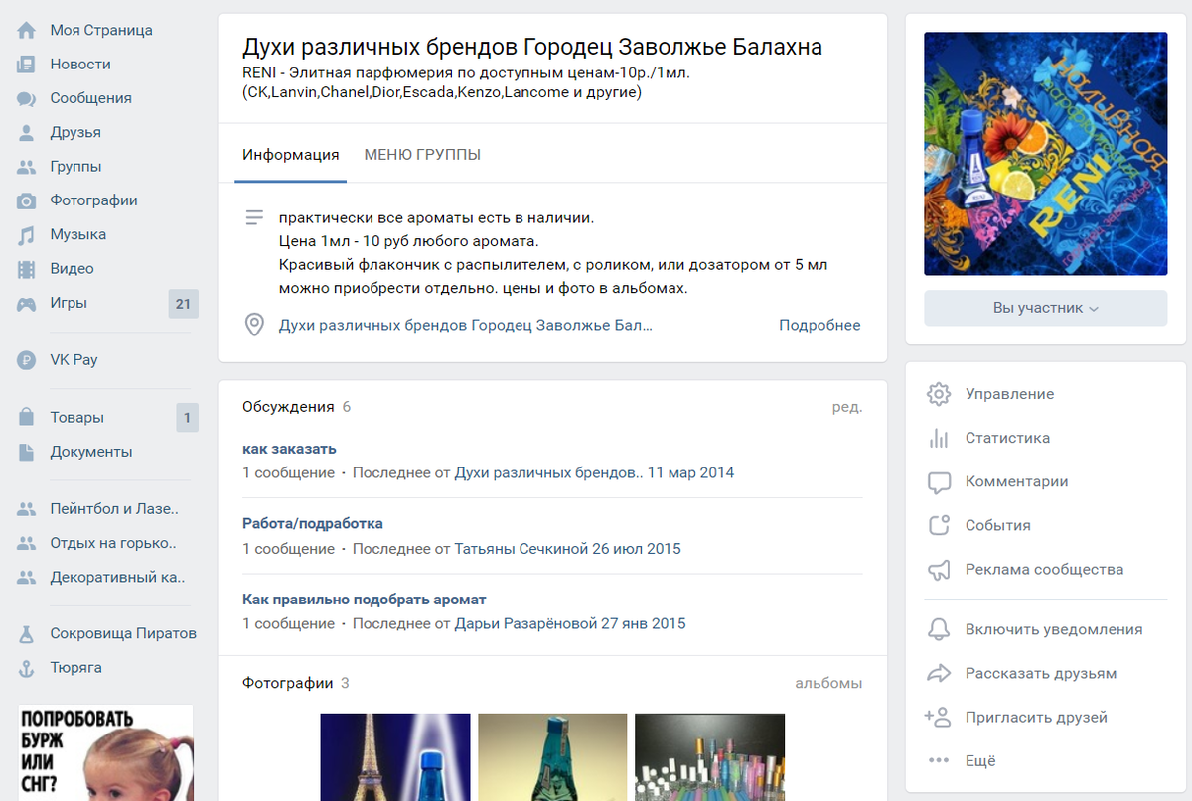Expand description via Подробнее link
The width and height of the screenshot is (1192, 801).
coord(819,325)
